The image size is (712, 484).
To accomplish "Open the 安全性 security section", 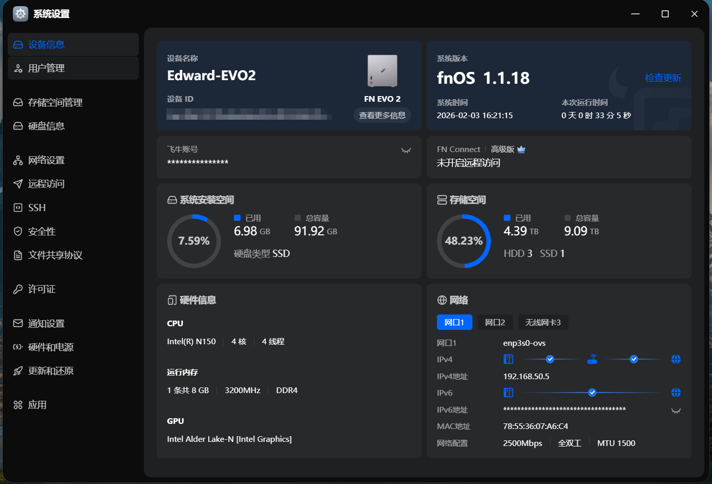I will pyautogui.click(x=42, y=231).
